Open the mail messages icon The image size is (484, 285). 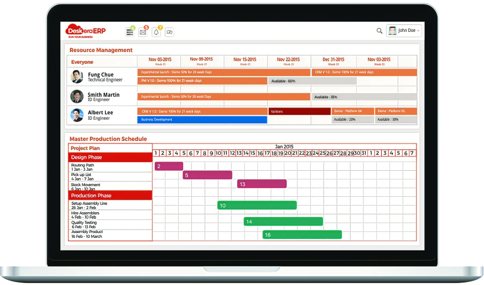point(143,32)
